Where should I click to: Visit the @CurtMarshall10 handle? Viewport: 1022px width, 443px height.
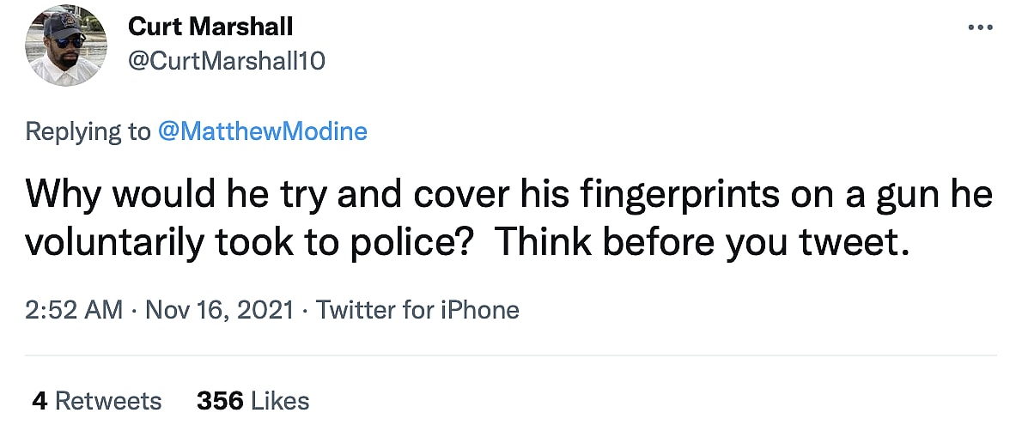(x=227, y=61)
